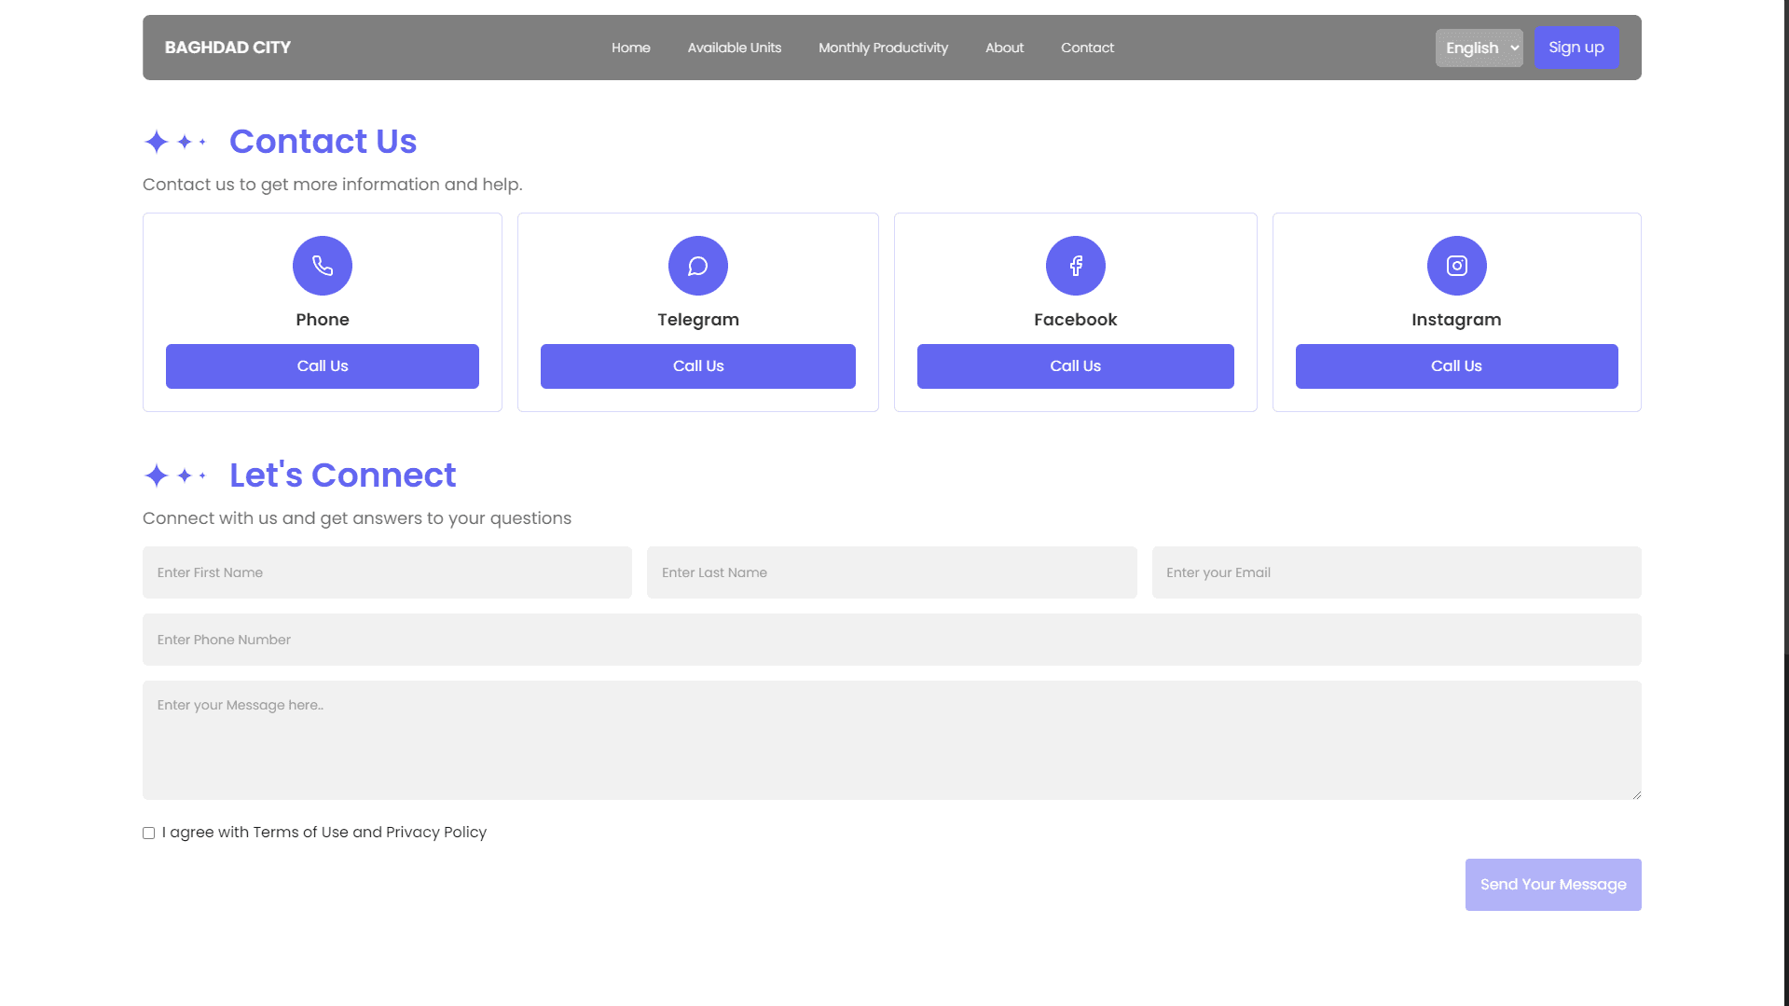Click the BAGHDAD CITY brand logo
Screen dimensions: 1789x1006
[x=227, y=48]
